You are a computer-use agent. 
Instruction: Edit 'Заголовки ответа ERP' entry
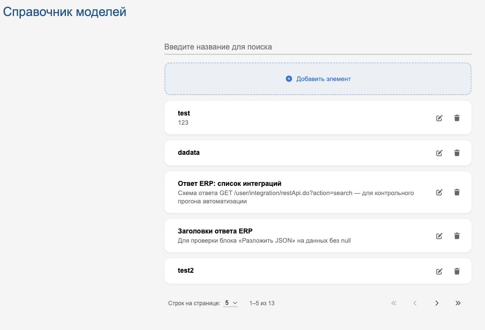point(439,236)
